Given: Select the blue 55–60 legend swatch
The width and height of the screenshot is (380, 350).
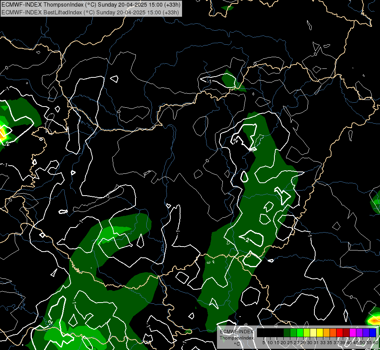Looking at the screenshot, I should click(x=373, y=332).
